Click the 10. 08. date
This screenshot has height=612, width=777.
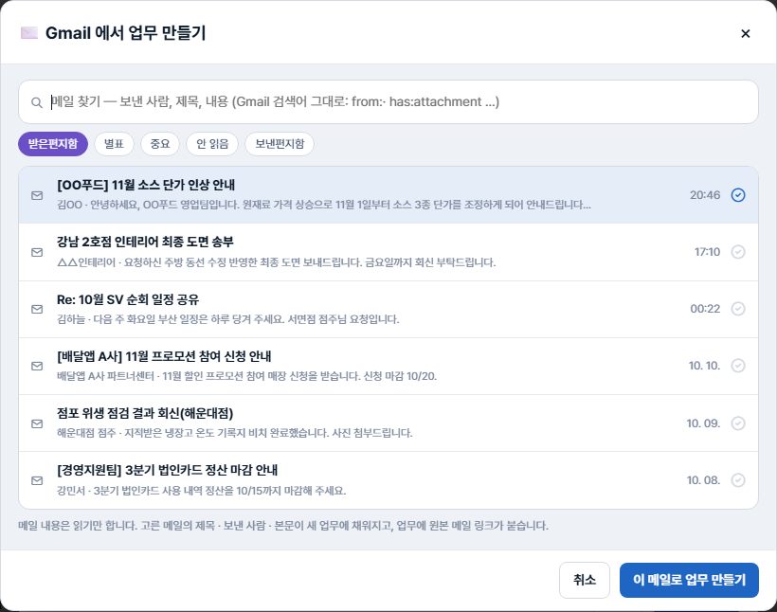703,480
